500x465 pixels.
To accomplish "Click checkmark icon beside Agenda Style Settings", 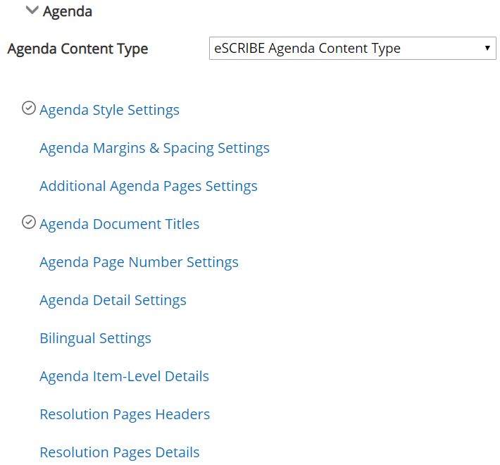I will click(29, 108).
